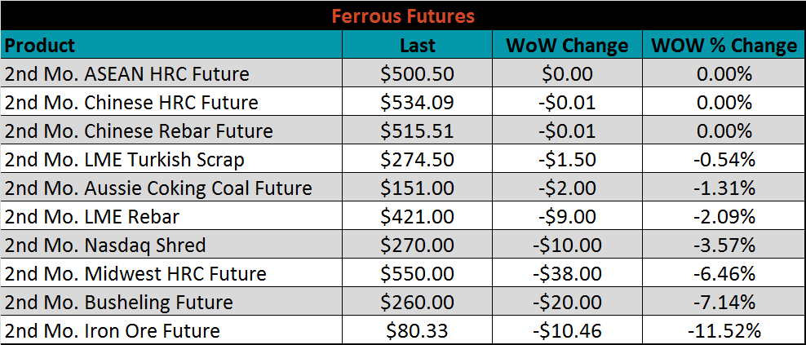
Task: Click the Last column header
Action: [417, 45]
